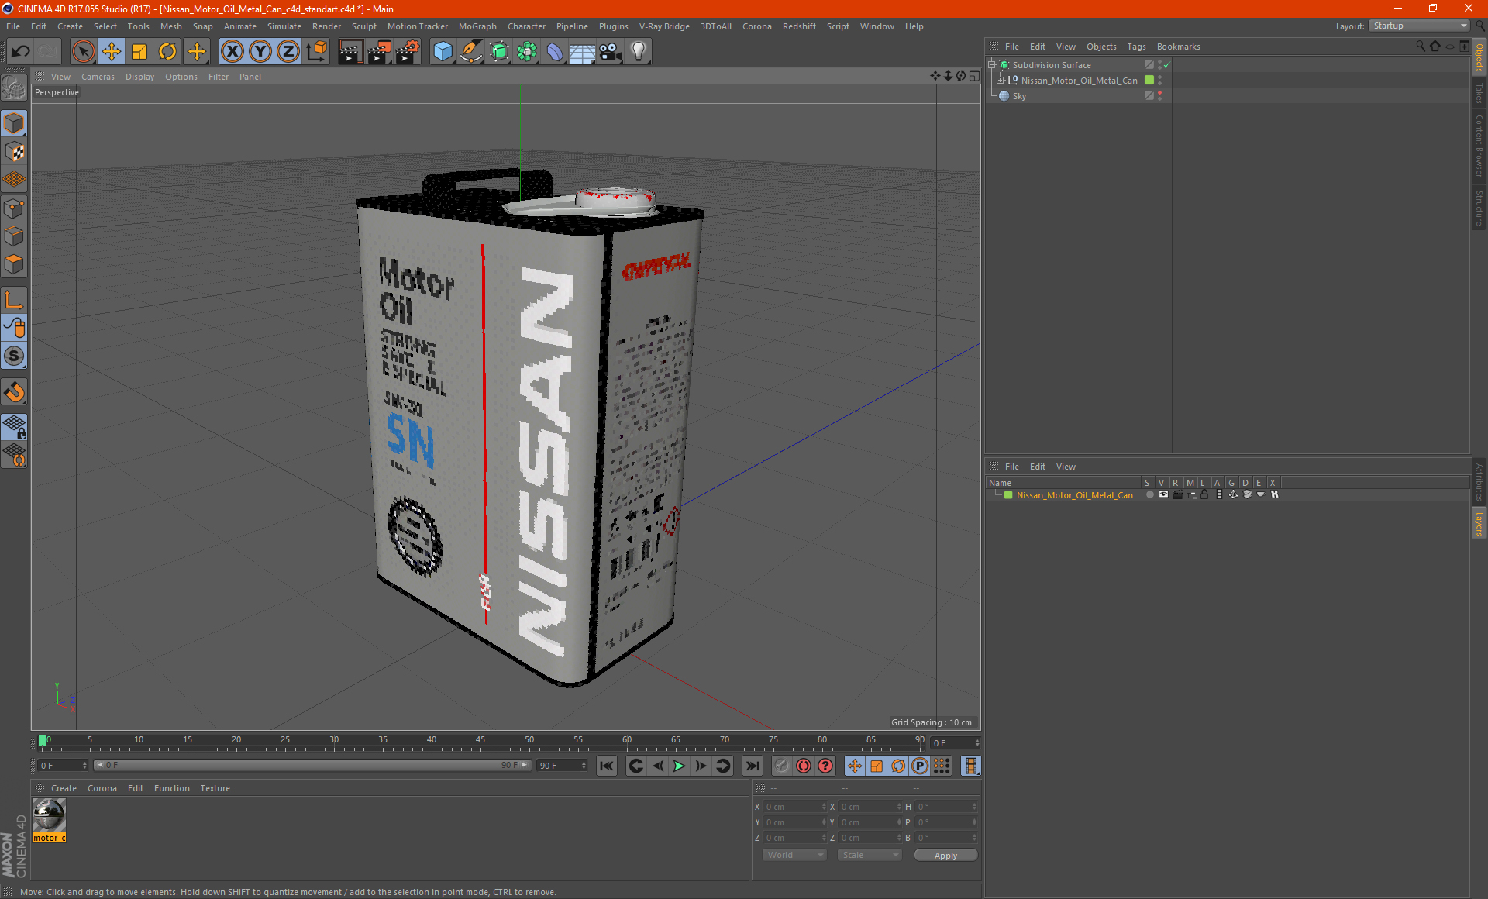
Task: Open the Render menu
Action: (326, 26)
